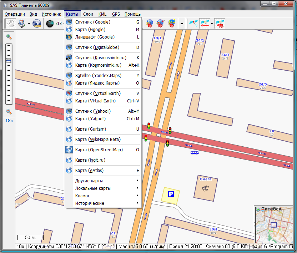Click the globe icon with only a red arrow

pos(150,24)
